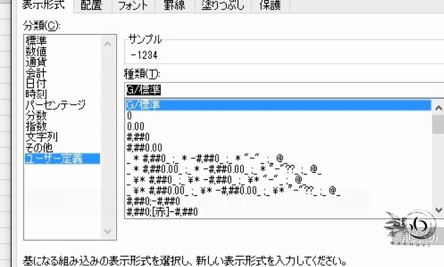Select G/標準 in the format type list

pyautogui.click(x=278, y=105)
